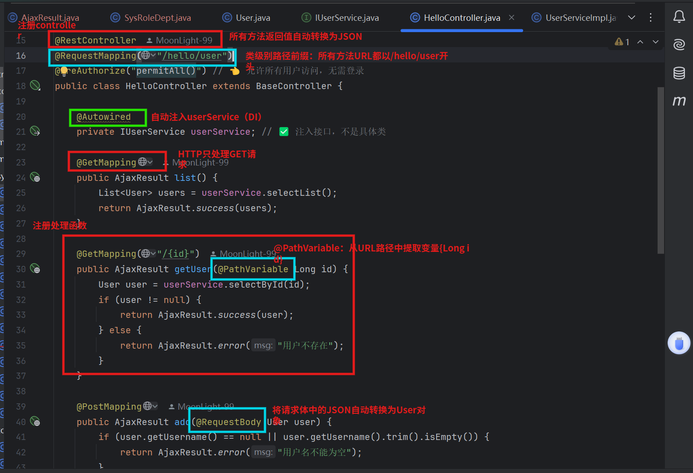The width and height of the screenshot is (693, 473).
Task: Click the intention lightbulb on line 17
Action: (64, 71)
